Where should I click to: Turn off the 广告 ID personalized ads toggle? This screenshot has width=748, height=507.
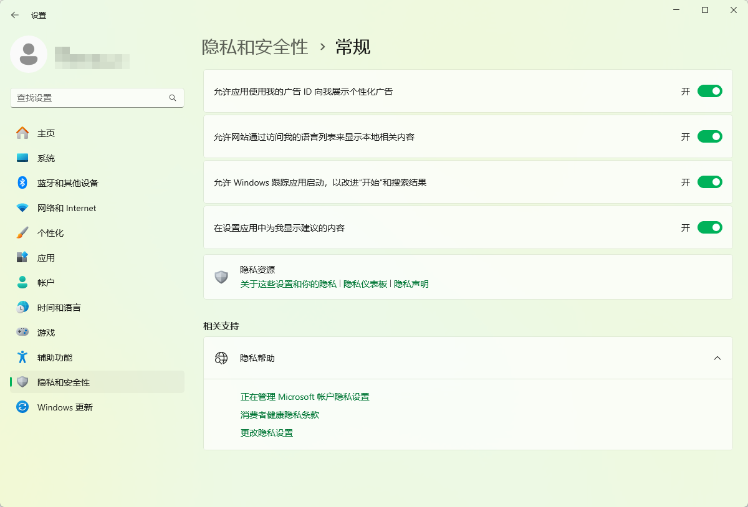(x=709, y=91)
